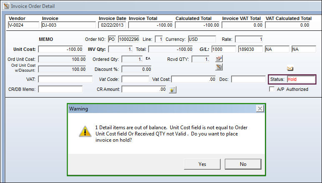The width and height of the screenshot is (322, 183).
Task: Click the Invoice Date field 02/22/2013
Action: (x=112, y=25)
